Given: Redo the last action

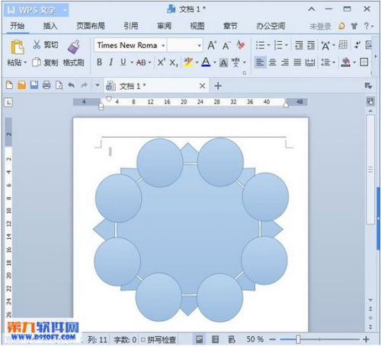Looking at the screenshot, I should pos(84,85).
